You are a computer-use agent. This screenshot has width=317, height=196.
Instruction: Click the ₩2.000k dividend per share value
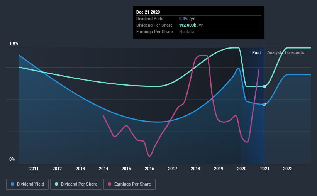(x=188, y=25)
